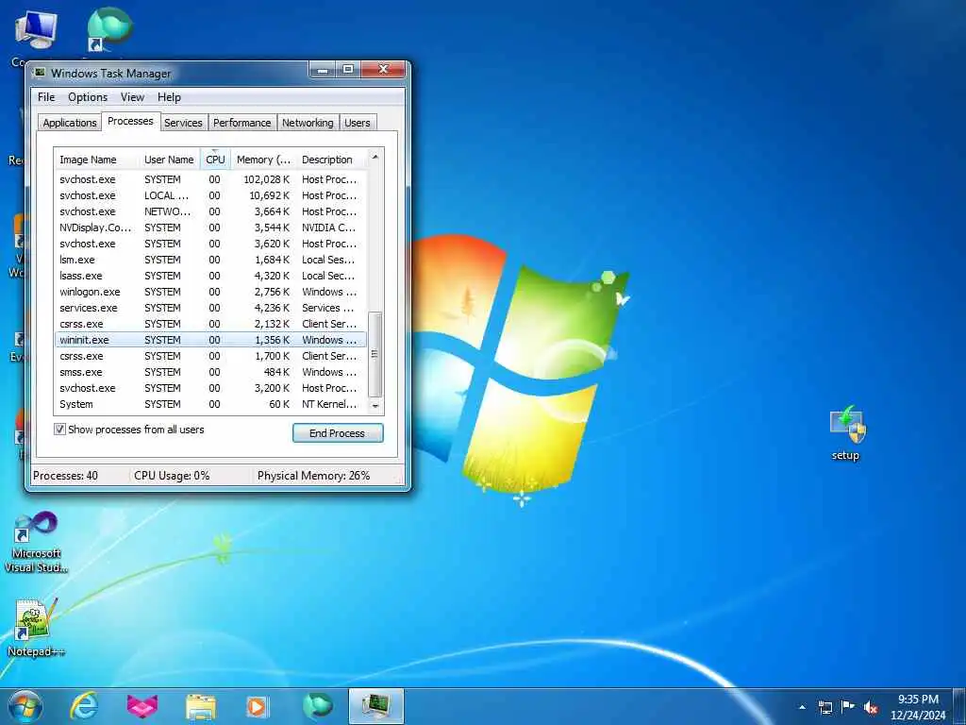Screen dimensions: 966x725
Task: Select the Notepad++ desktop shortcut
Action: point(35,627)
